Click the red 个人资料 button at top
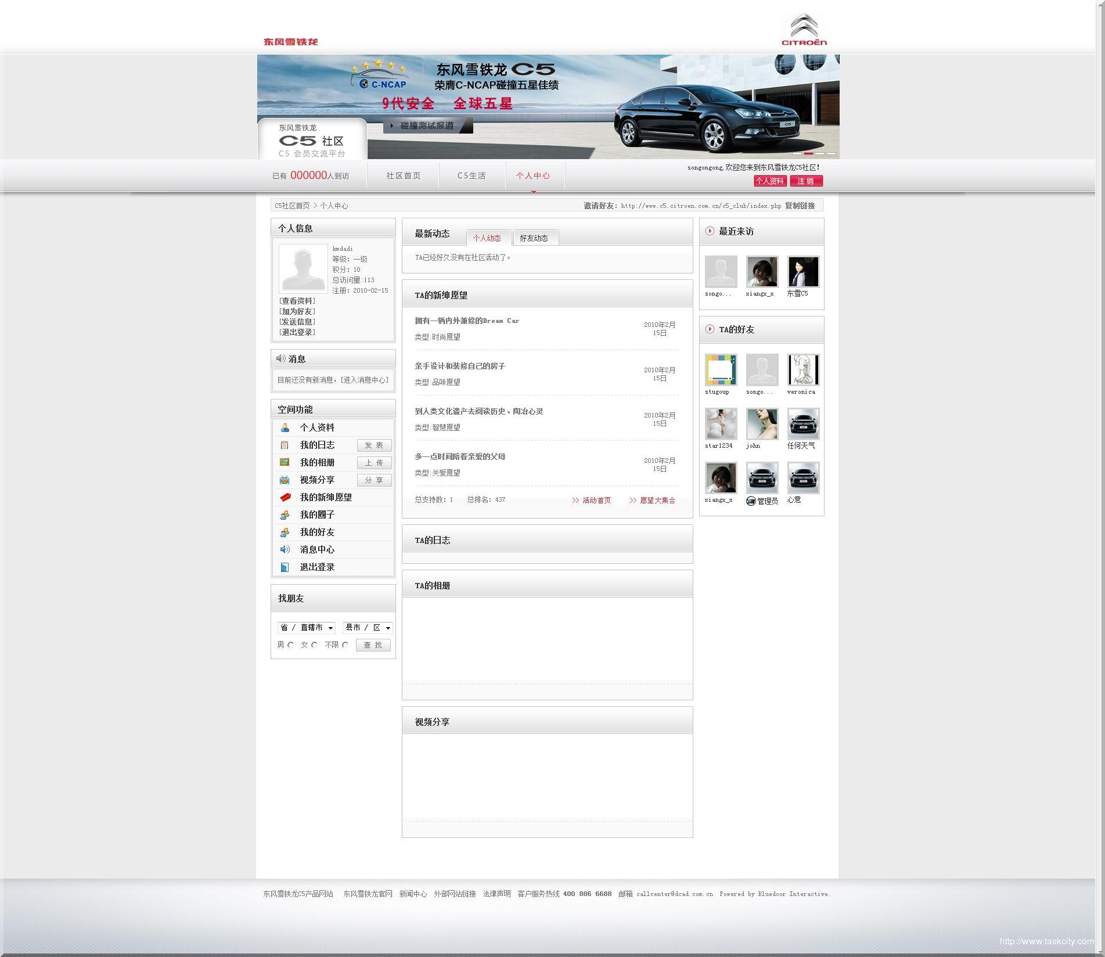Viewport: 1105px width, 957px height. tap(770, 181)
